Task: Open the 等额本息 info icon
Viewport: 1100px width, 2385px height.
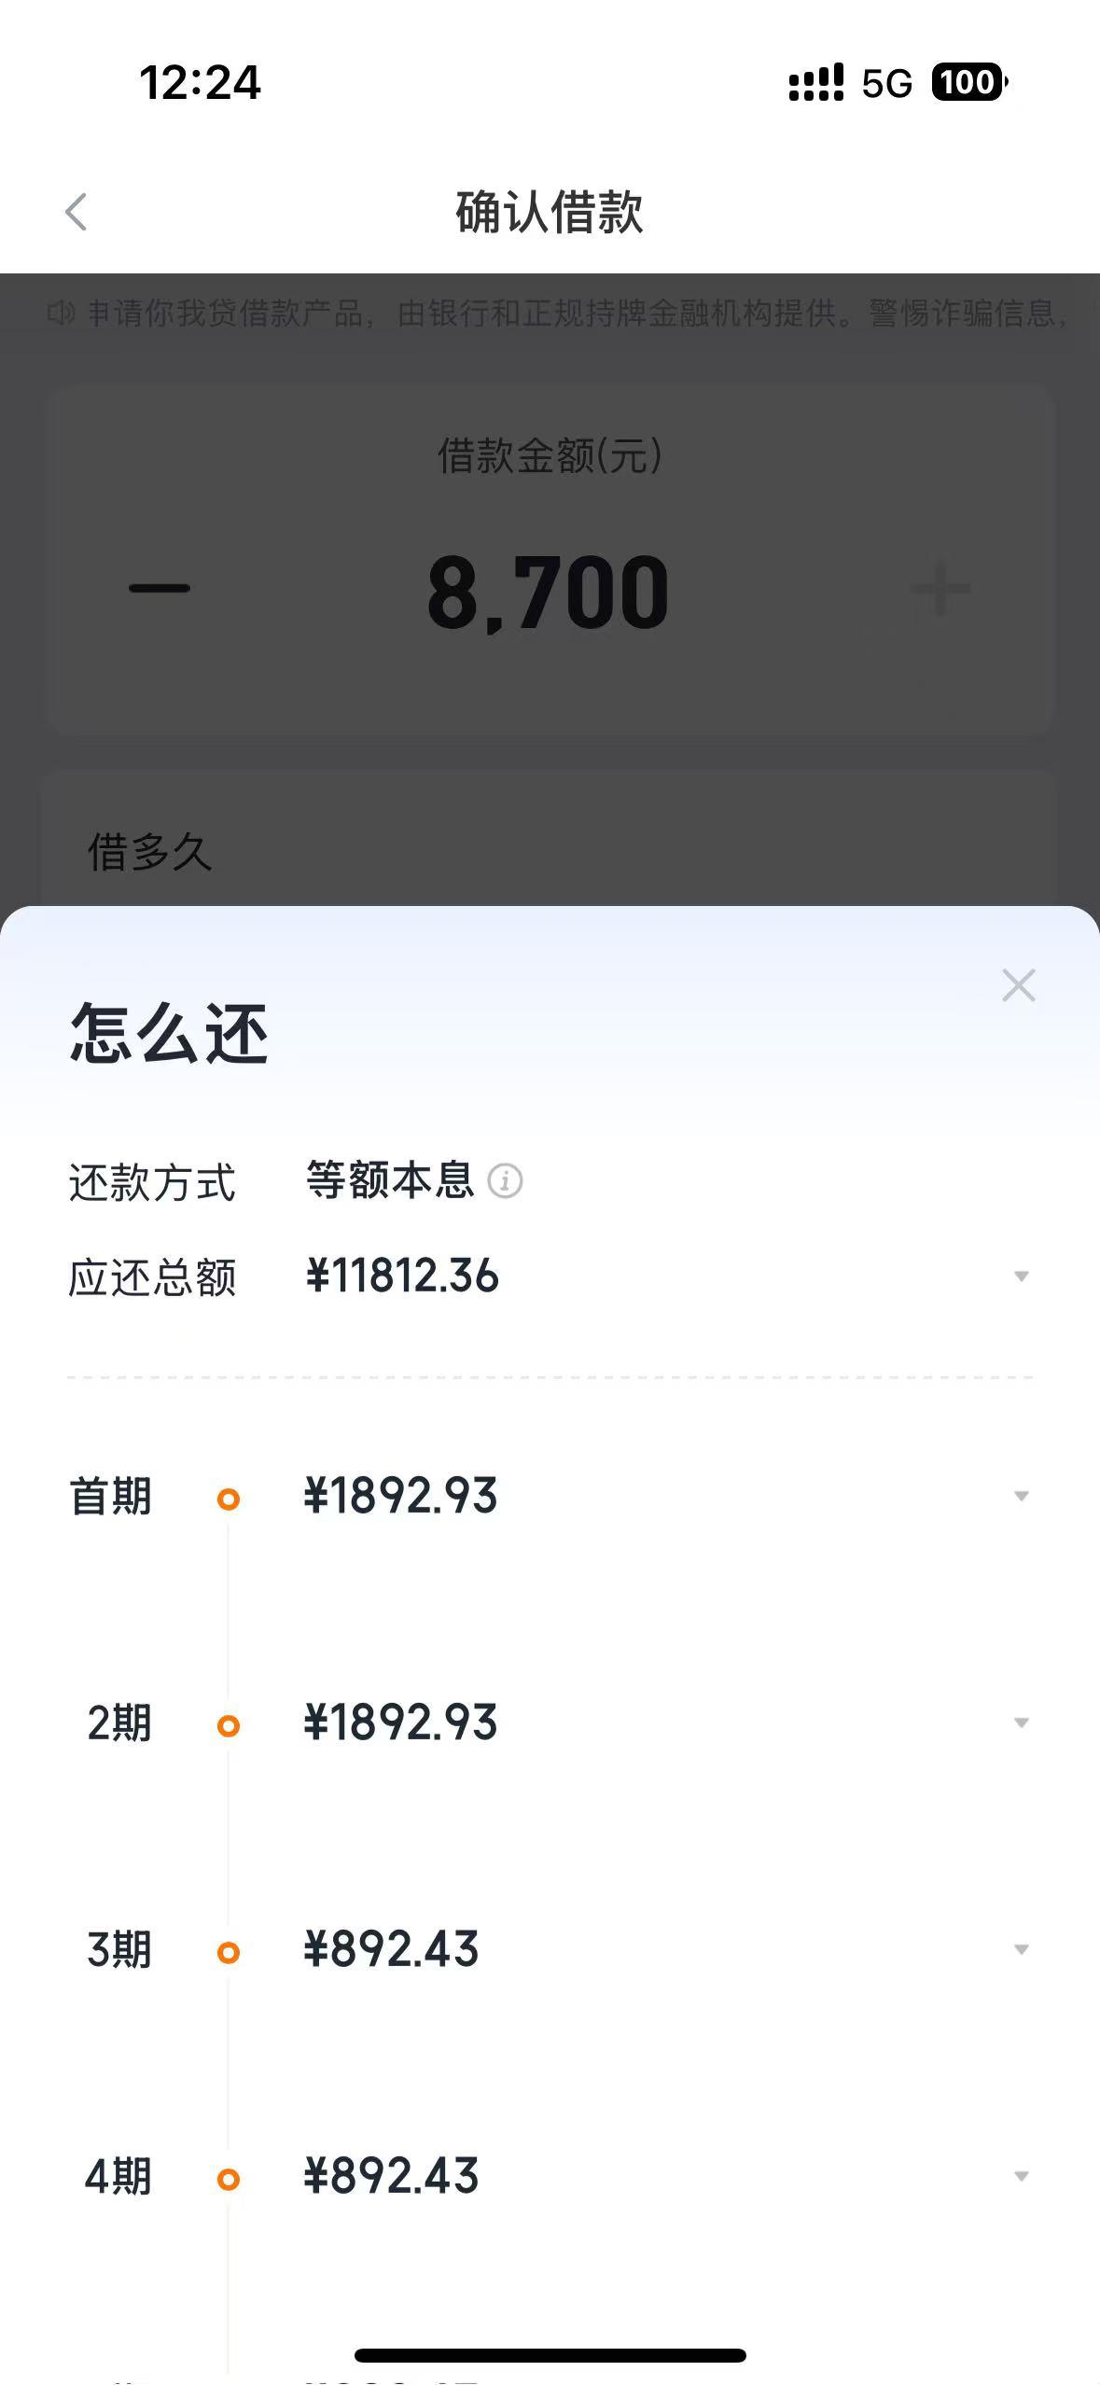Action: click(505, 1181)
